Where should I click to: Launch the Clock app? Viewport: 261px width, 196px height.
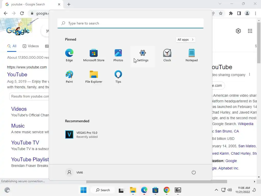[x=167, y=55]
